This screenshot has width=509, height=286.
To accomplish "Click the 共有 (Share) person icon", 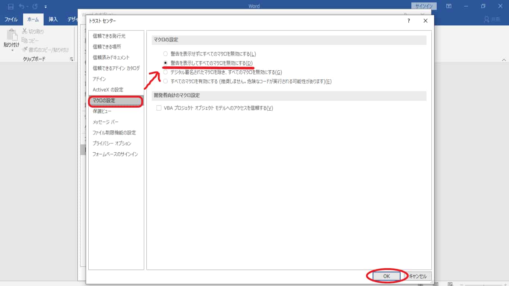I will coord(486,19).
